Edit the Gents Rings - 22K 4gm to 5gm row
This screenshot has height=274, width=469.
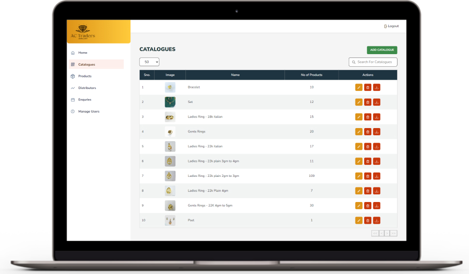pyautogui.click(x=358, y=205)
